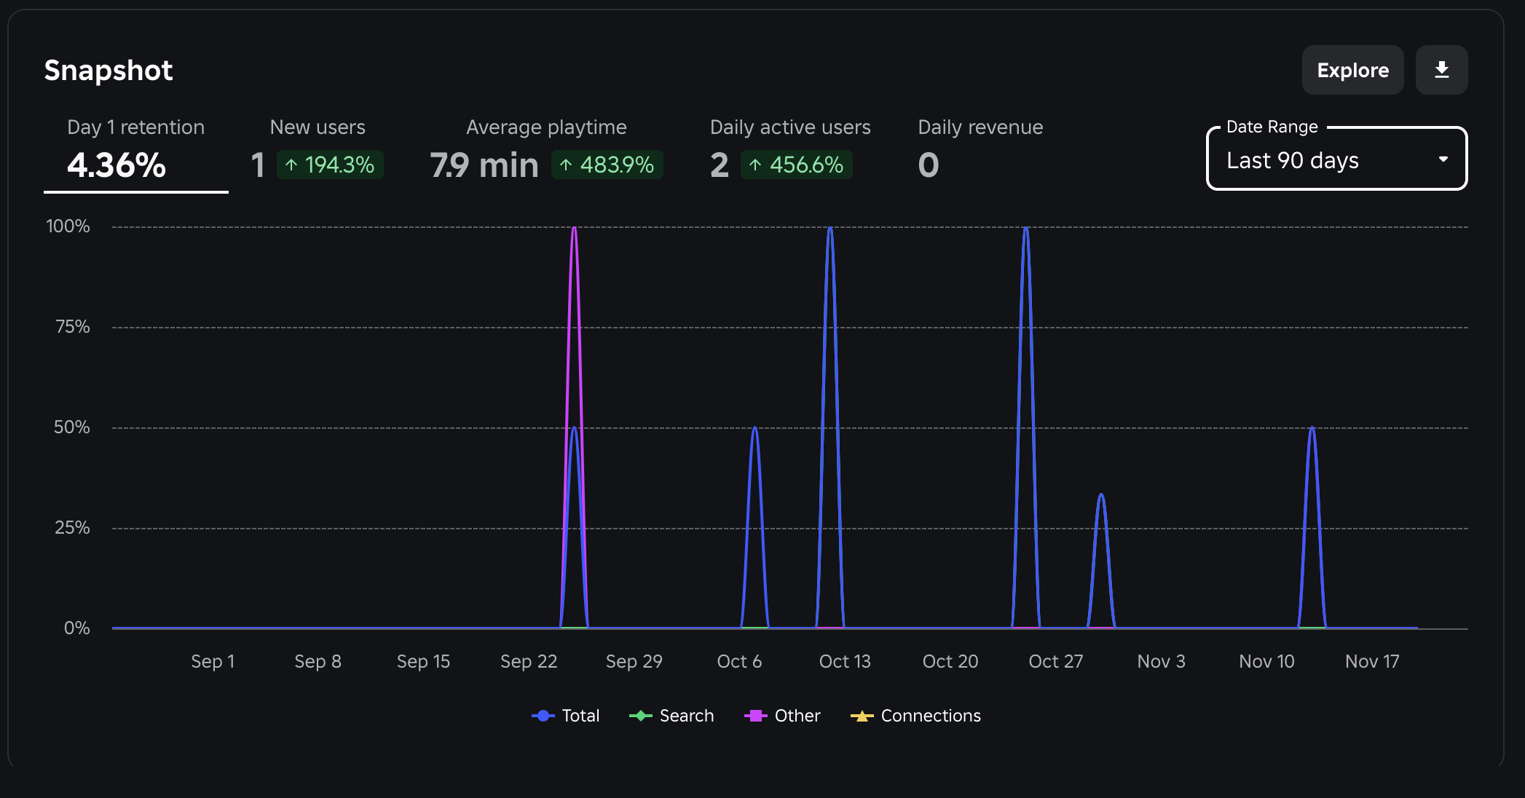This screenshot has height=798, width=1525.
Task: Open the Explore view
Action: pos(1352,70)
